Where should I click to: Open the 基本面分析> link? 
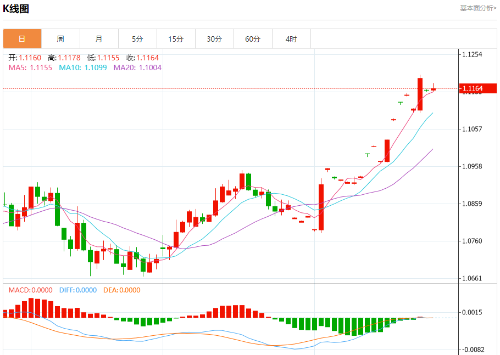(478, 8)
